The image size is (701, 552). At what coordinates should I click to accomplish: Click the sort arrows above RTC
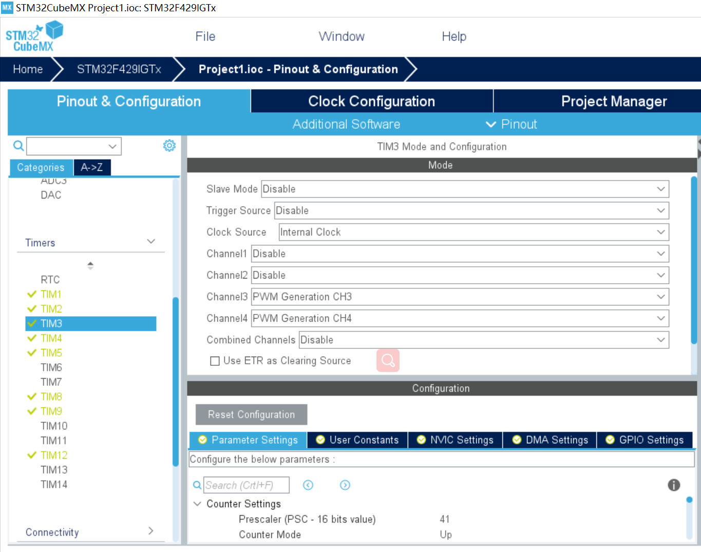(90, 265)
